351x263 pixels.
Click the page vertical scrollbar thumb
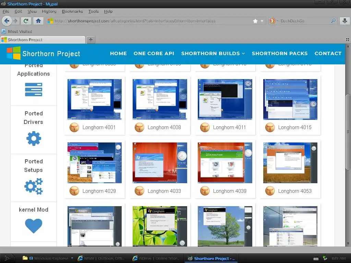348,132
